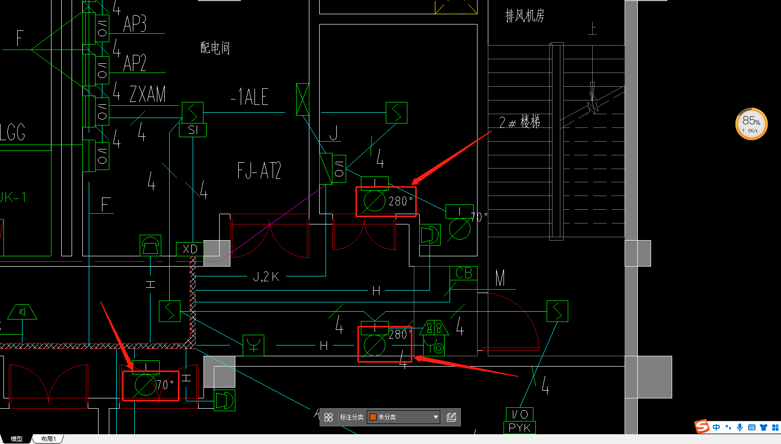Switch to the 布局1 layout tab
This screenshot has width=781, height=444.
pyautogui.click(x=48, y=439)
